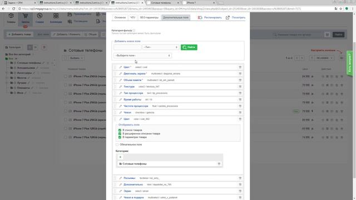Image resolution: width=356 pixels, height=200 pixels.
Task: Click the Чехол в подарок field name
Action: pos(133,198)
